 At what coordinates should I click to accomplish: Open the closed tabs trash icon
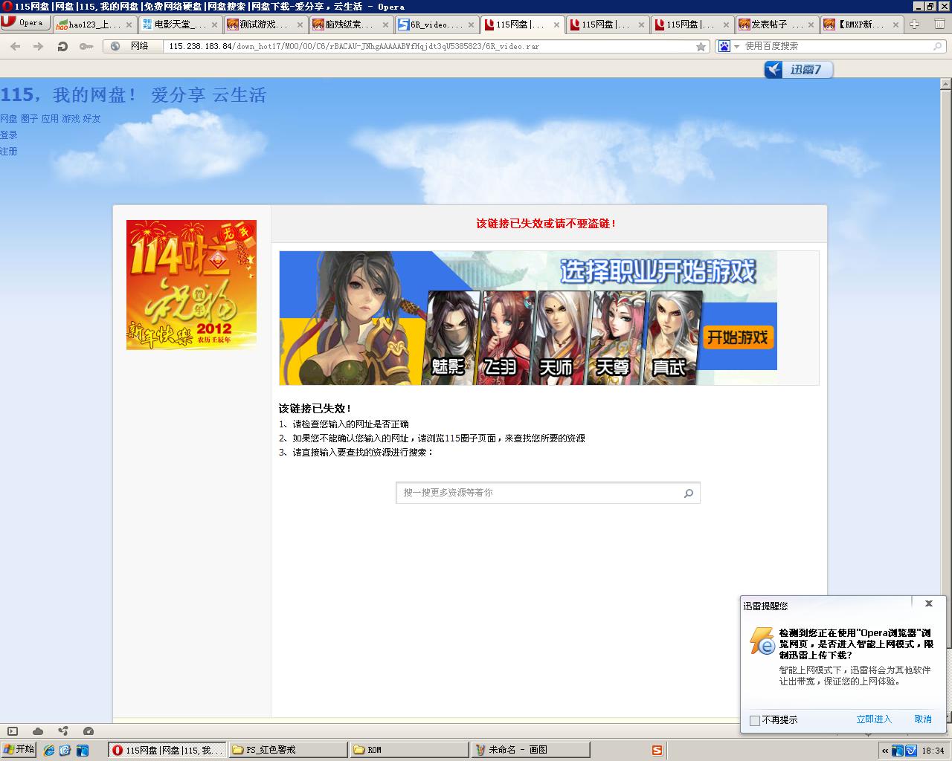coord(939,24)
